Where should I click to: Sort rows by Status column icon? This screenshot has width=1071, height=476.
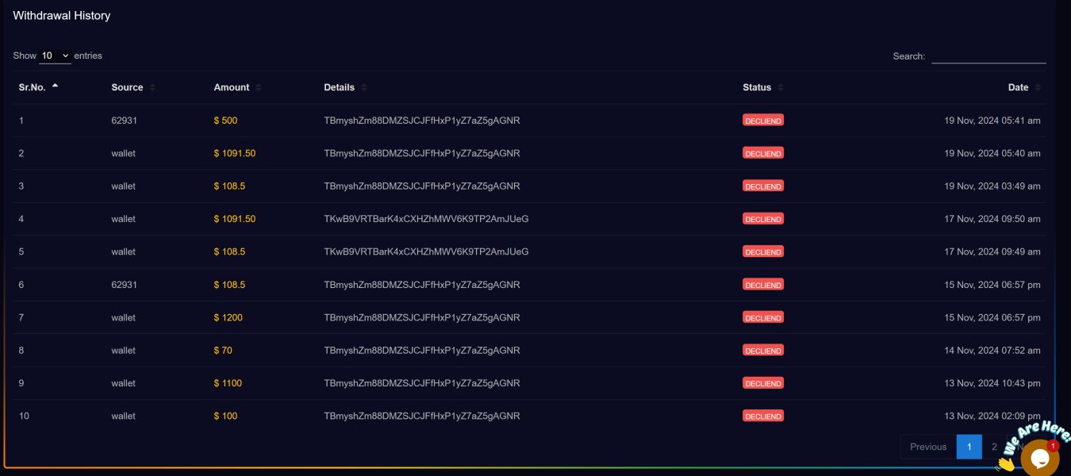click(x=781, y=87)
